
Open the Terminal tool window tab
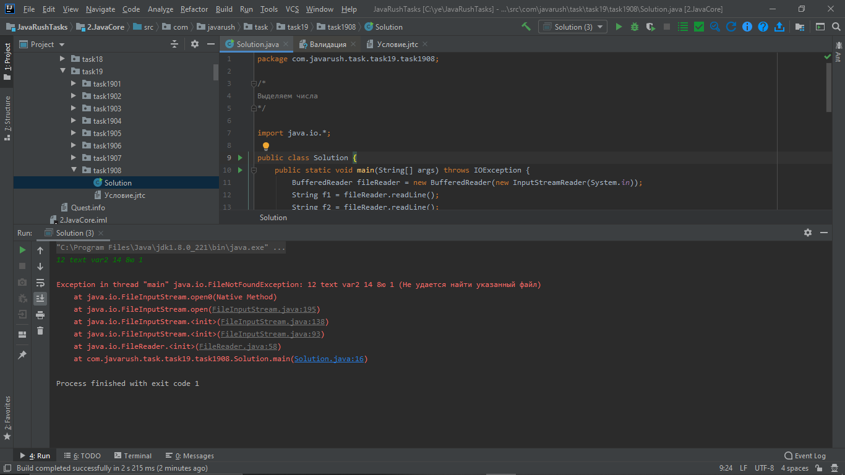(132, 456)
